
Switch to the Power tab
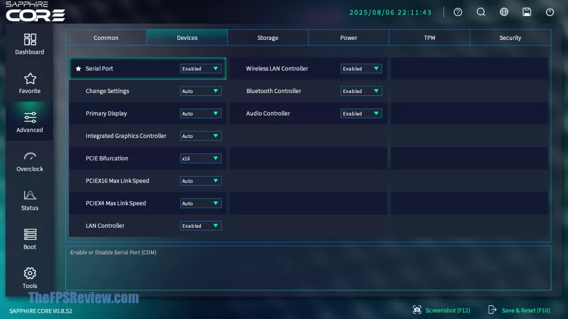coord(349,38)
